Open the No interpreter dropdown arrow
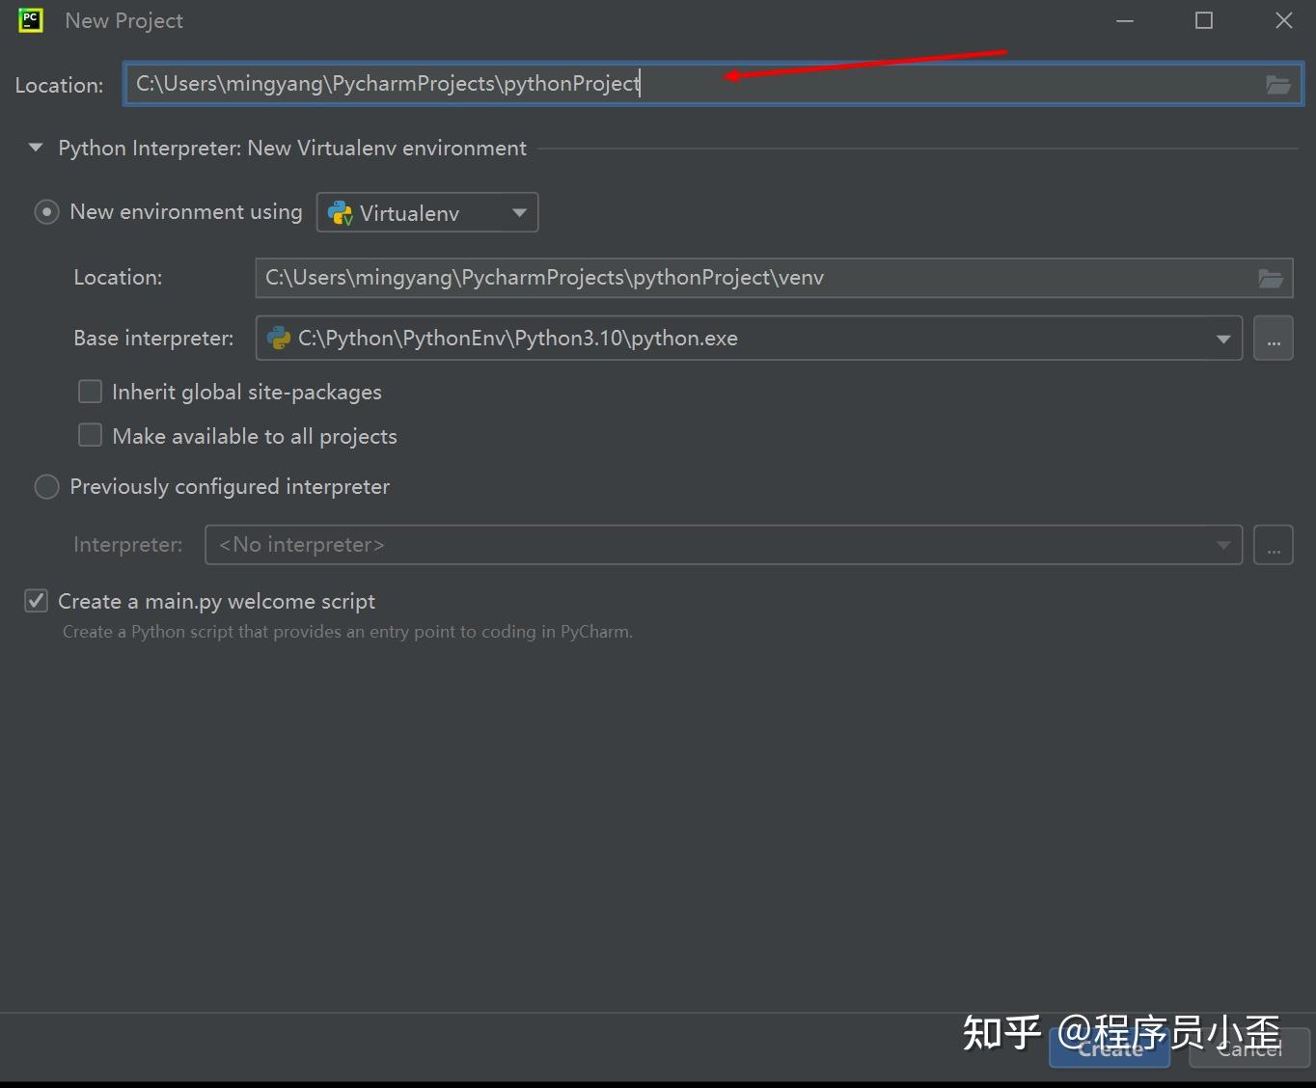This screenshot has height=1088, width=1316. (x=1223, y=545)
